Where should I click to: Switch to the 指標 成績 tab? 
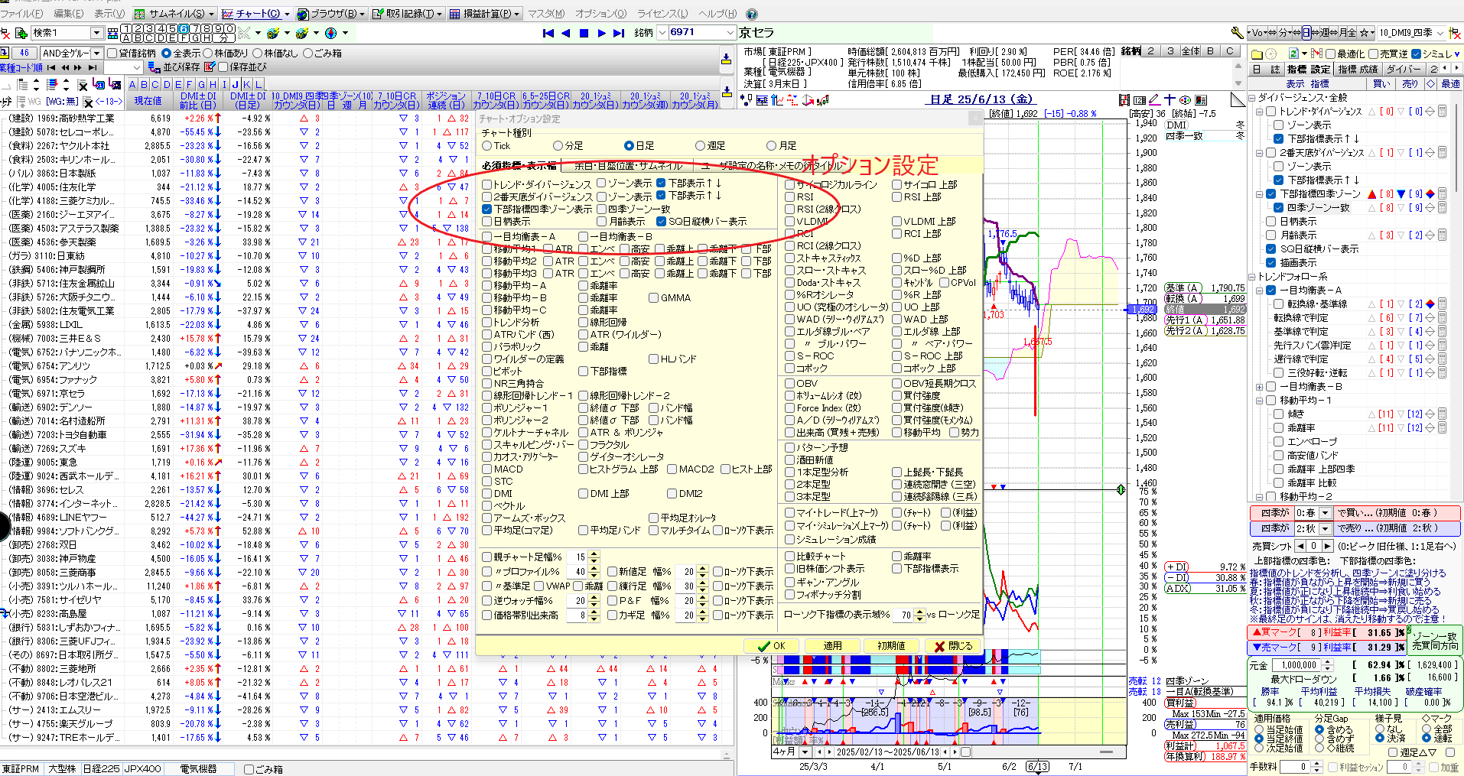pos(1358,69)
